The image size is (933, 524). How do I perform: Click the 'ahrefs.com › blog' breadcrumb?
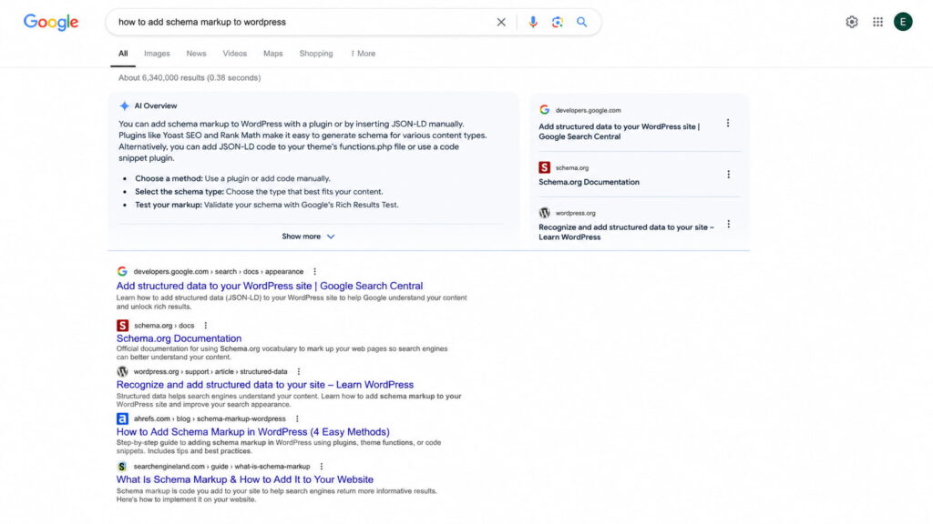coord(210,418)
